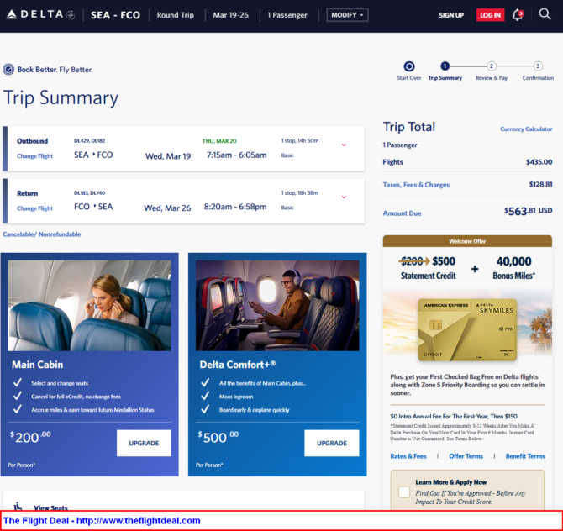Open the Currency Calculator link
The image size is (563, 531).
[x=526, y=129]
